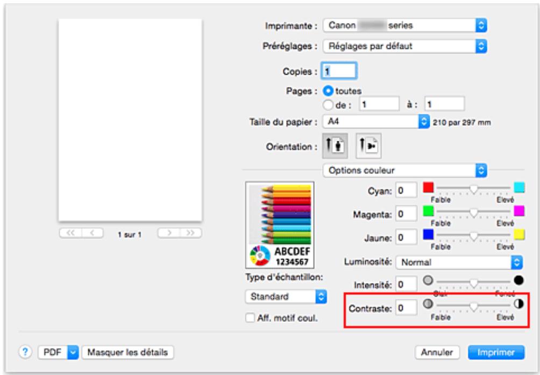Click the Contraste slider track

click(473, 305)
